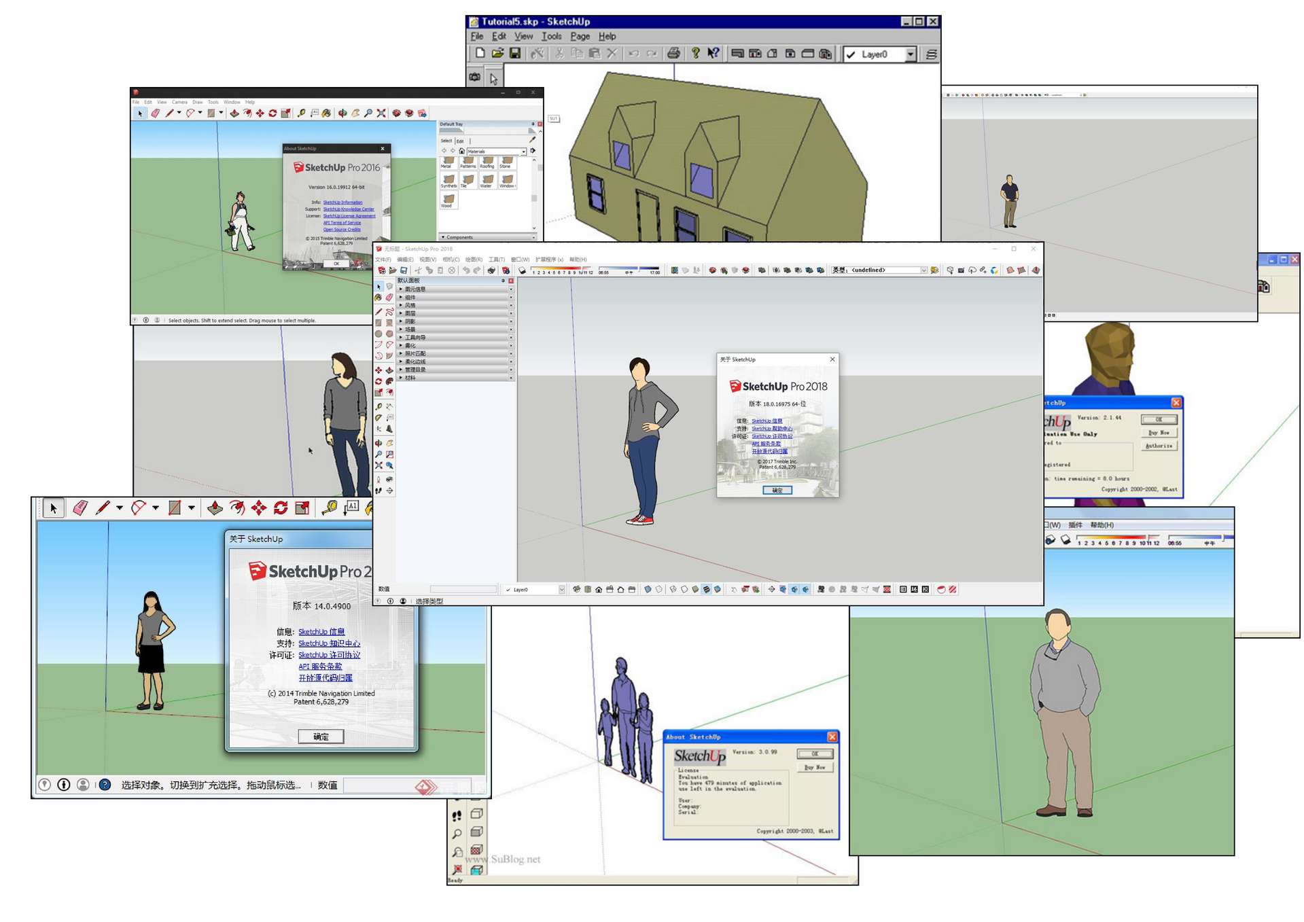Open the Layer0 dropdown in Tutorial5 toolbar
Image resolution: width=1304 pixels, height=922 pixels.
click(910, 54)
